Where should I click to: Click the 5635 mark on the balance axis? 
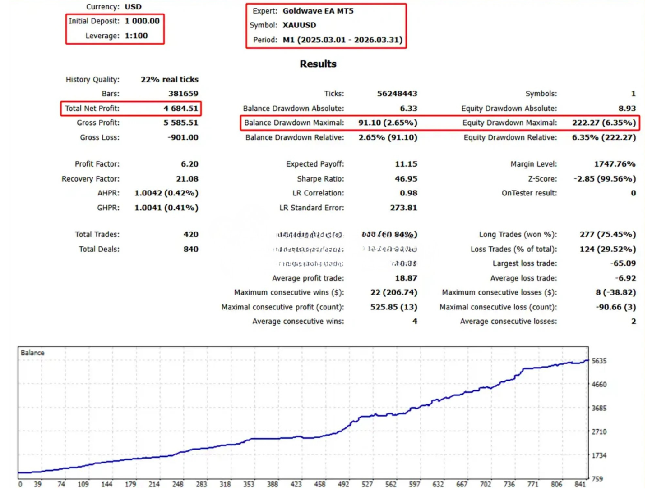click(x=599, y=361)
